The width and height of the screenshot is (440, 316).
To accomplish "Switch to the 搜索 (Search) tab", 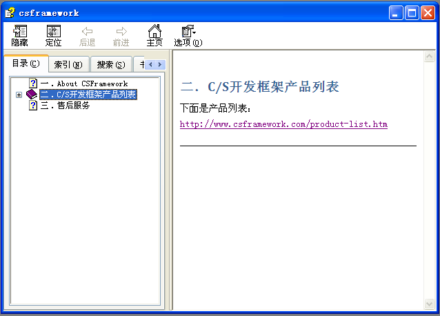I will 110,65.
